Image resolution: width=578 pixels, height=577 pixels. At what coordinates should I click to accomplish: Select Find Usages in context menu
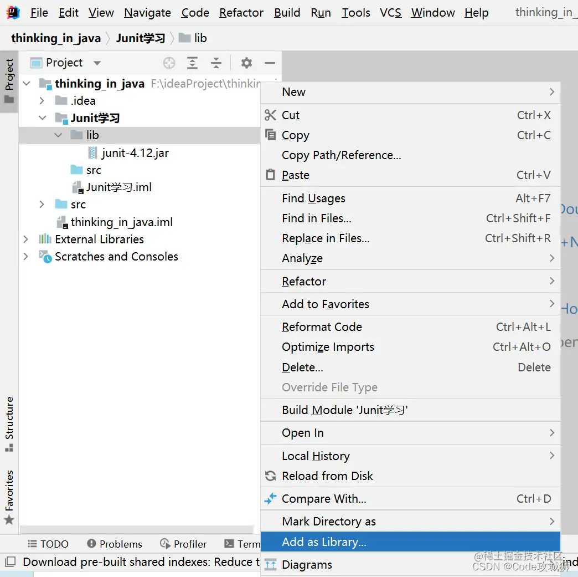click(410, 198)
